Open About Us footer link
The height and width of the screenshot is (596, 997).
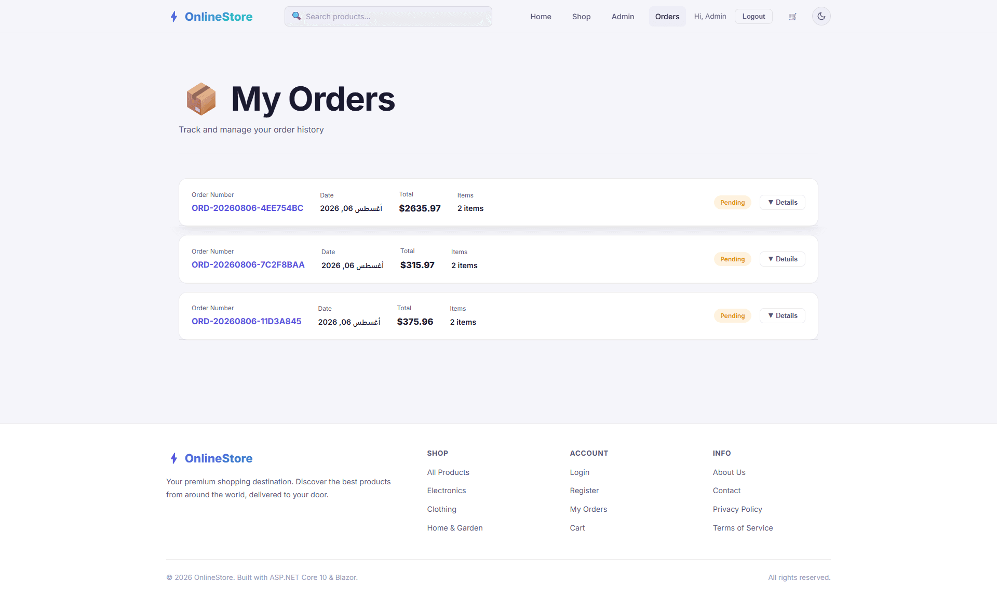[x=729, y=472]
